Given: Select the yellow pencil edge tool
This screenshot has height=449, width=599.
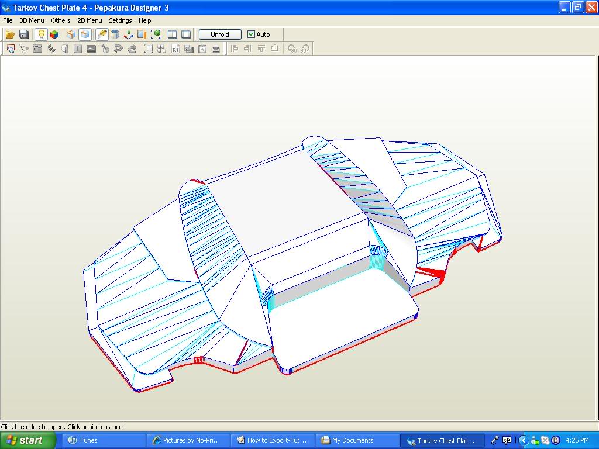Looking at the screenshot, I should coord(102,34).
